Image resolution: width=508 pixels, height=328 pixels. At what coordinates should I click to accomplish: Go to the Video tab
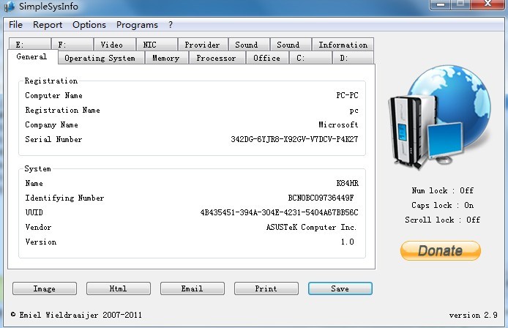[112, 45]
